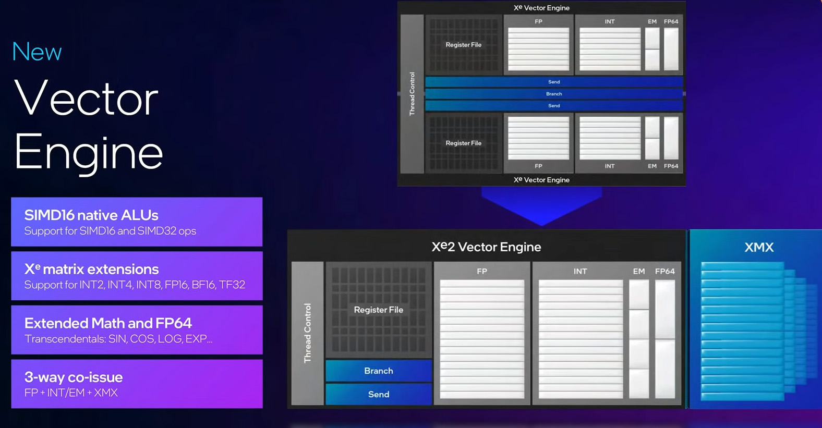The width and height of the screenshot is (822, 428).
Task: Click the EM label in Xe2 Vector Engine
Action: point(639,271)
